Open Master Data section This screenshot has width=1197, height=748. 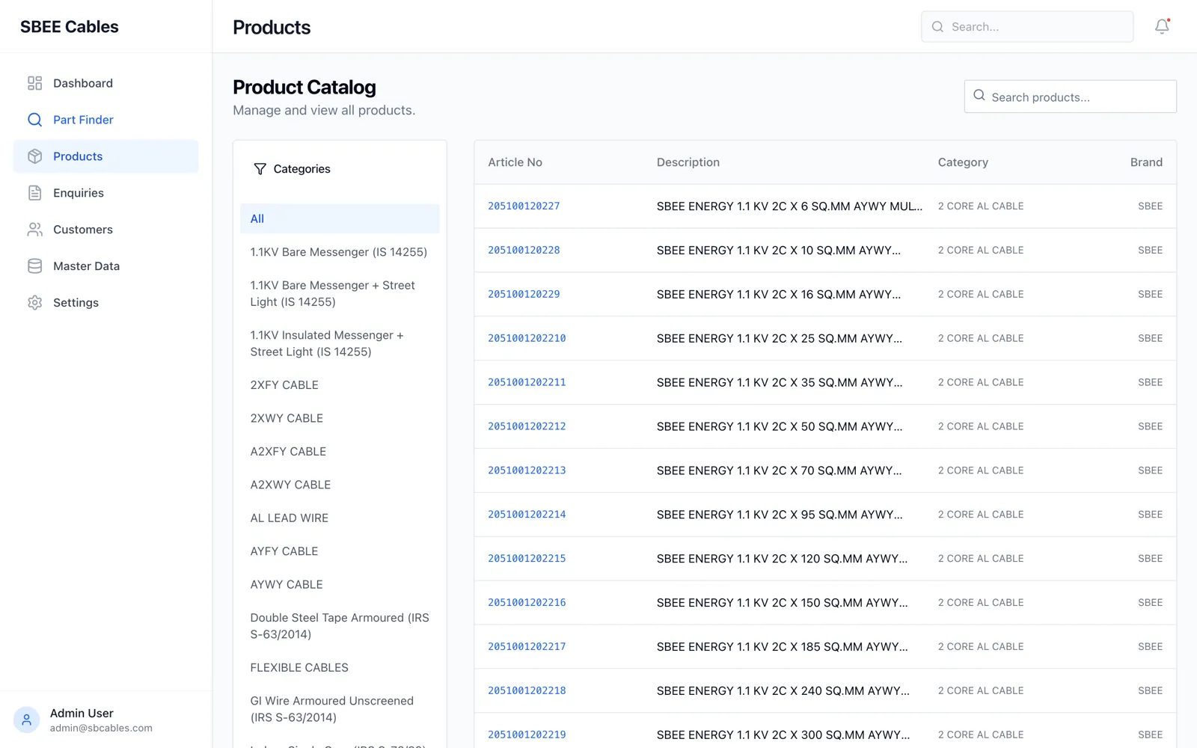105,266
